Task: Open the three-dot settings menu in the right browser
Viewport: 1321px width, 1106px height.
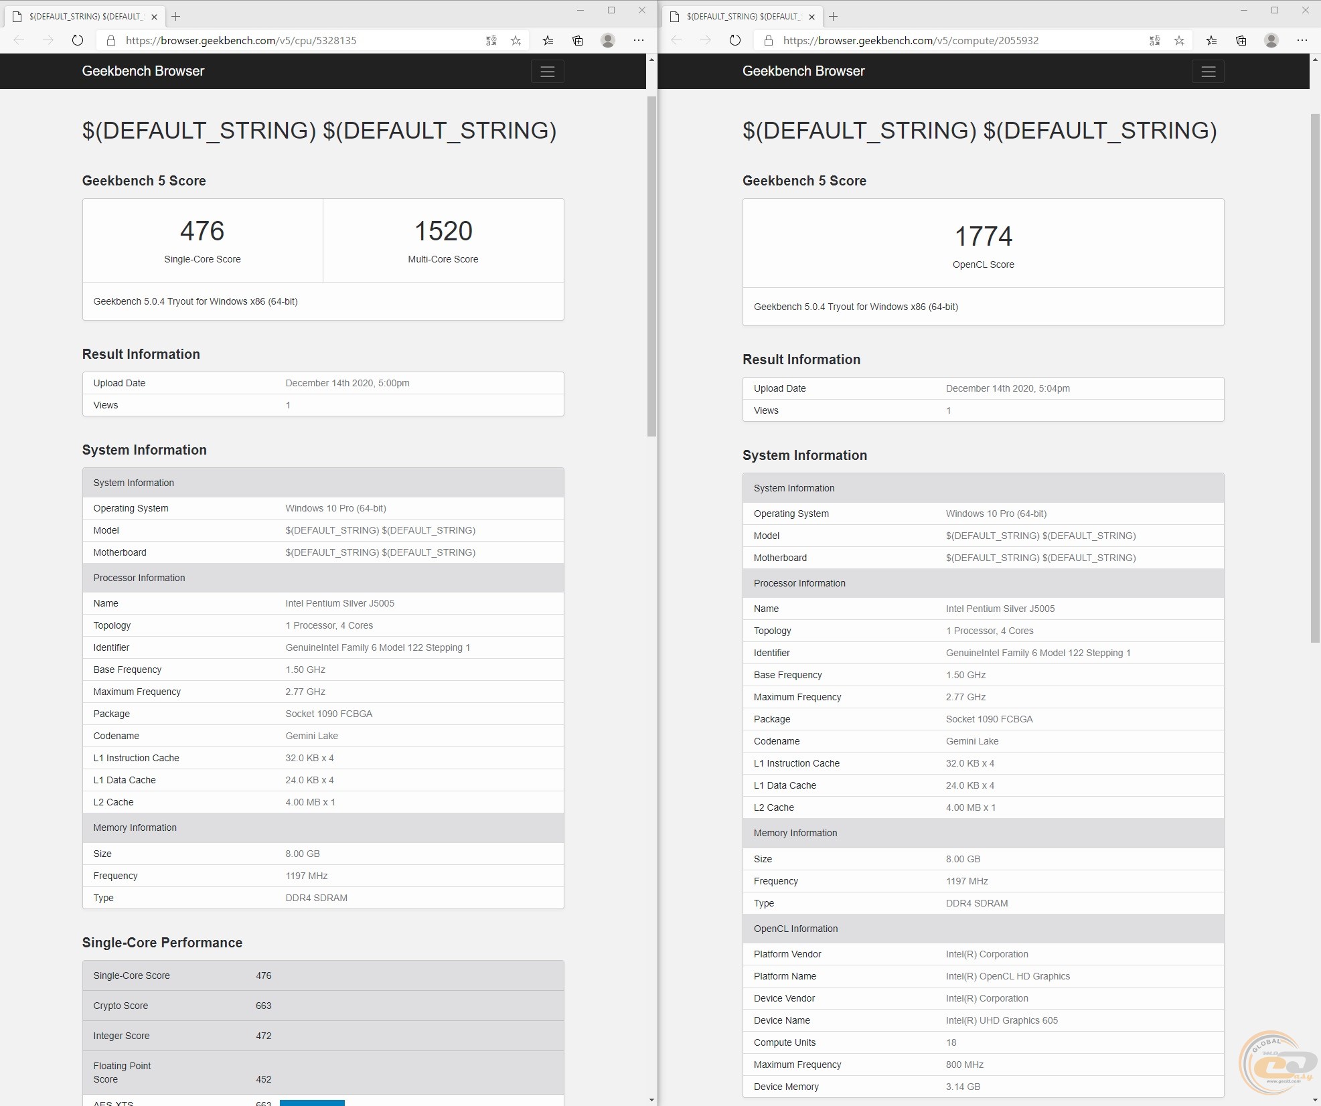Action: click(1302, 40)
